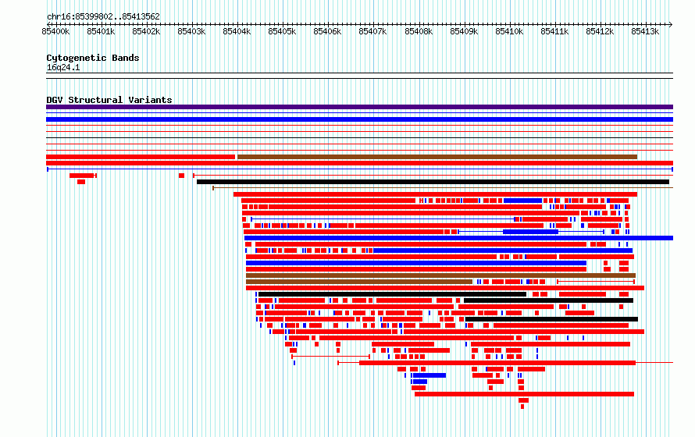Click the 85404k ruler label

coord(237,31)
